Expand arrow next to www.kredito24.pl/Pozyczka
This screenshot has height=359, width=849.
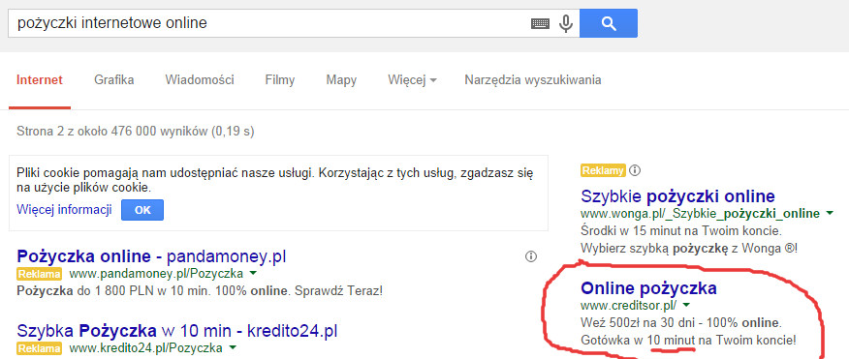(x=233, y=347)
